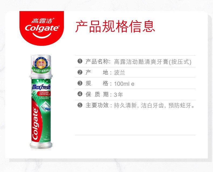Click the 欧洲 import badge on bottle cap

41,65
